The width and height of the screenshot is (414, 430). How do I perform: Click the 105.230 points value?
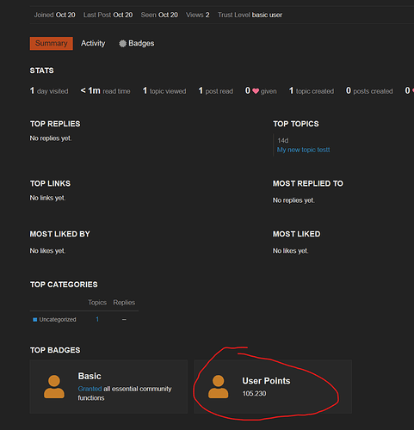[254, 393]
